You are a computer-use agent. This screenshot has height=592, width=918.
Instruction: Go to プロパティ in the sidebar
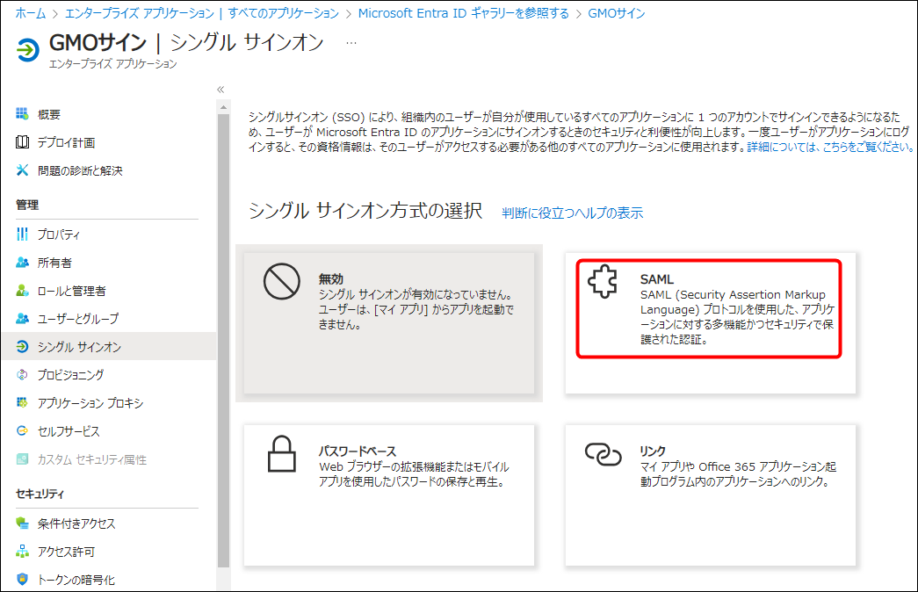tap(59, 235)
